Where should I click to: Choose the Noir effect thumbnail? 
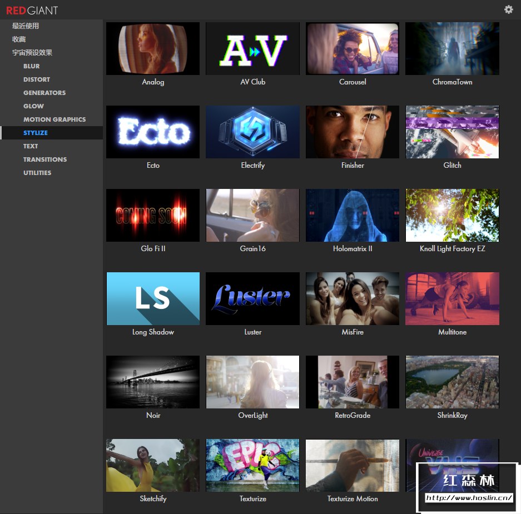pos(153,382)
